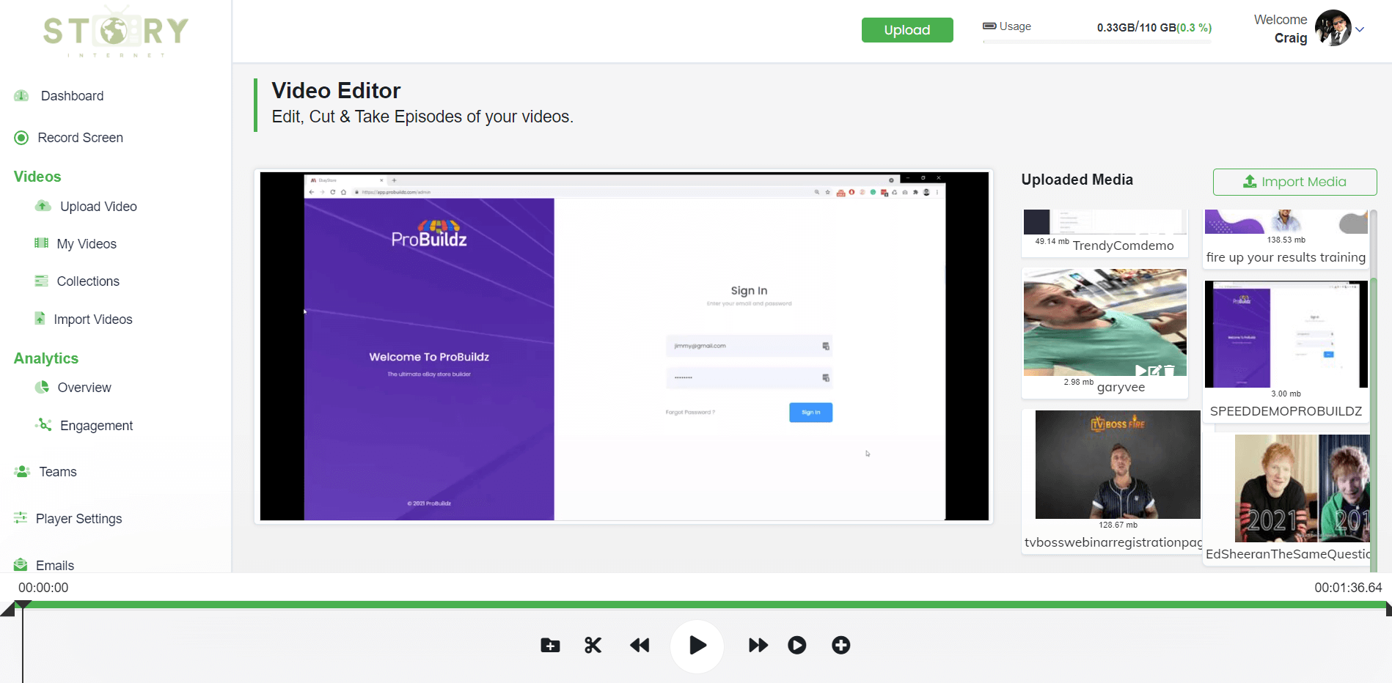
Task: Click the timeline playhead marker
Action: 23,605
